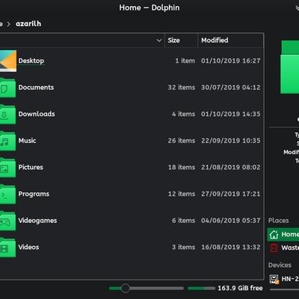Viewport: 299px width, 299px height.
Task: Click date '22/09/2019 10:35'
Action: [231, 141]
